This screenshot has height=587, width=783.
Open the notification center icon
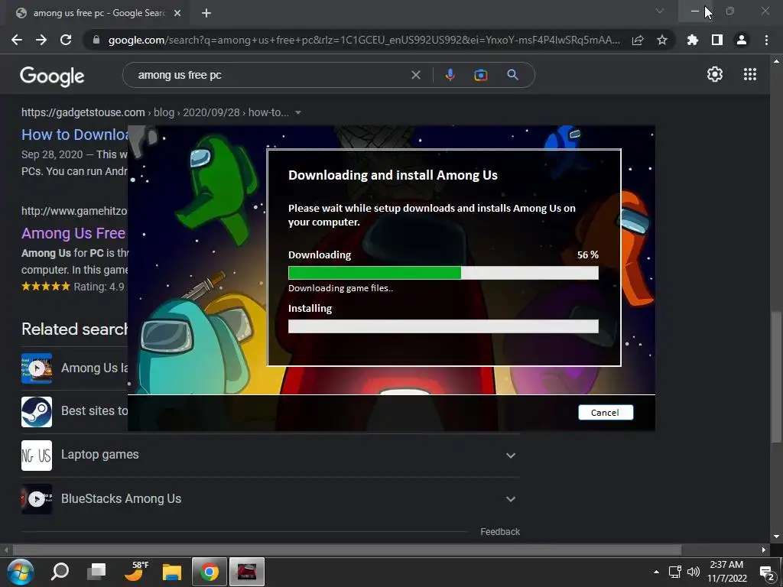766,572
